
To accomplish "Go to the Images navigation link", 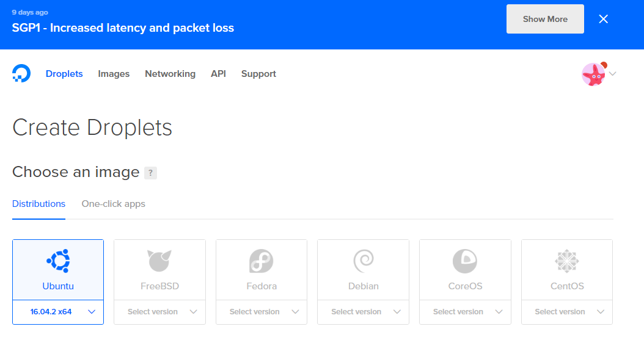I will coord(114,74).
